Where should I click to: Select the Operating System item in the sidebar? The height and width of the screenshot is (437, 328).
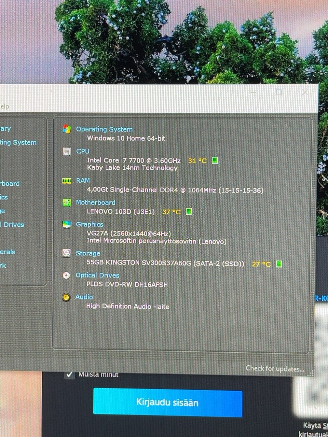click(18, 142)
